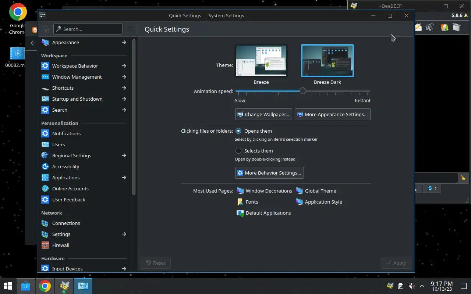
Task: Click the sidebar vertical scrollbar
Action: pyautogui.click(x=134, y=116)
